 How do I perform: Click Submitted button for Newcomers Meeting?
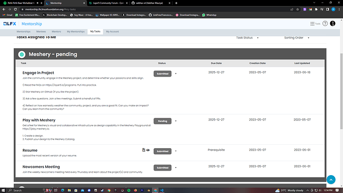[163, 168]
